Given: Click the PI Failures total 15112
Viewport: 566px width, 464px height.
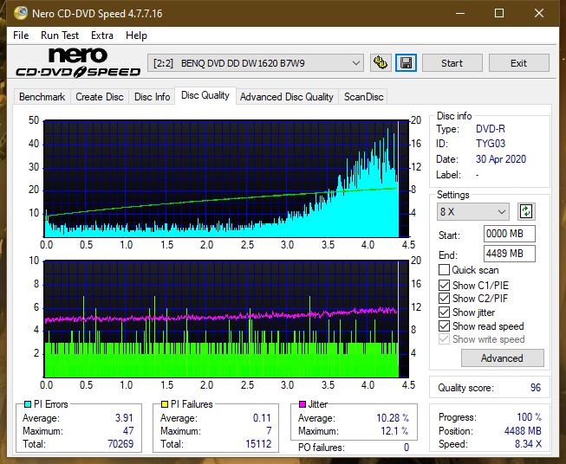Looking at the screenshot, I should pyautogui.click(x=258, y=443).
